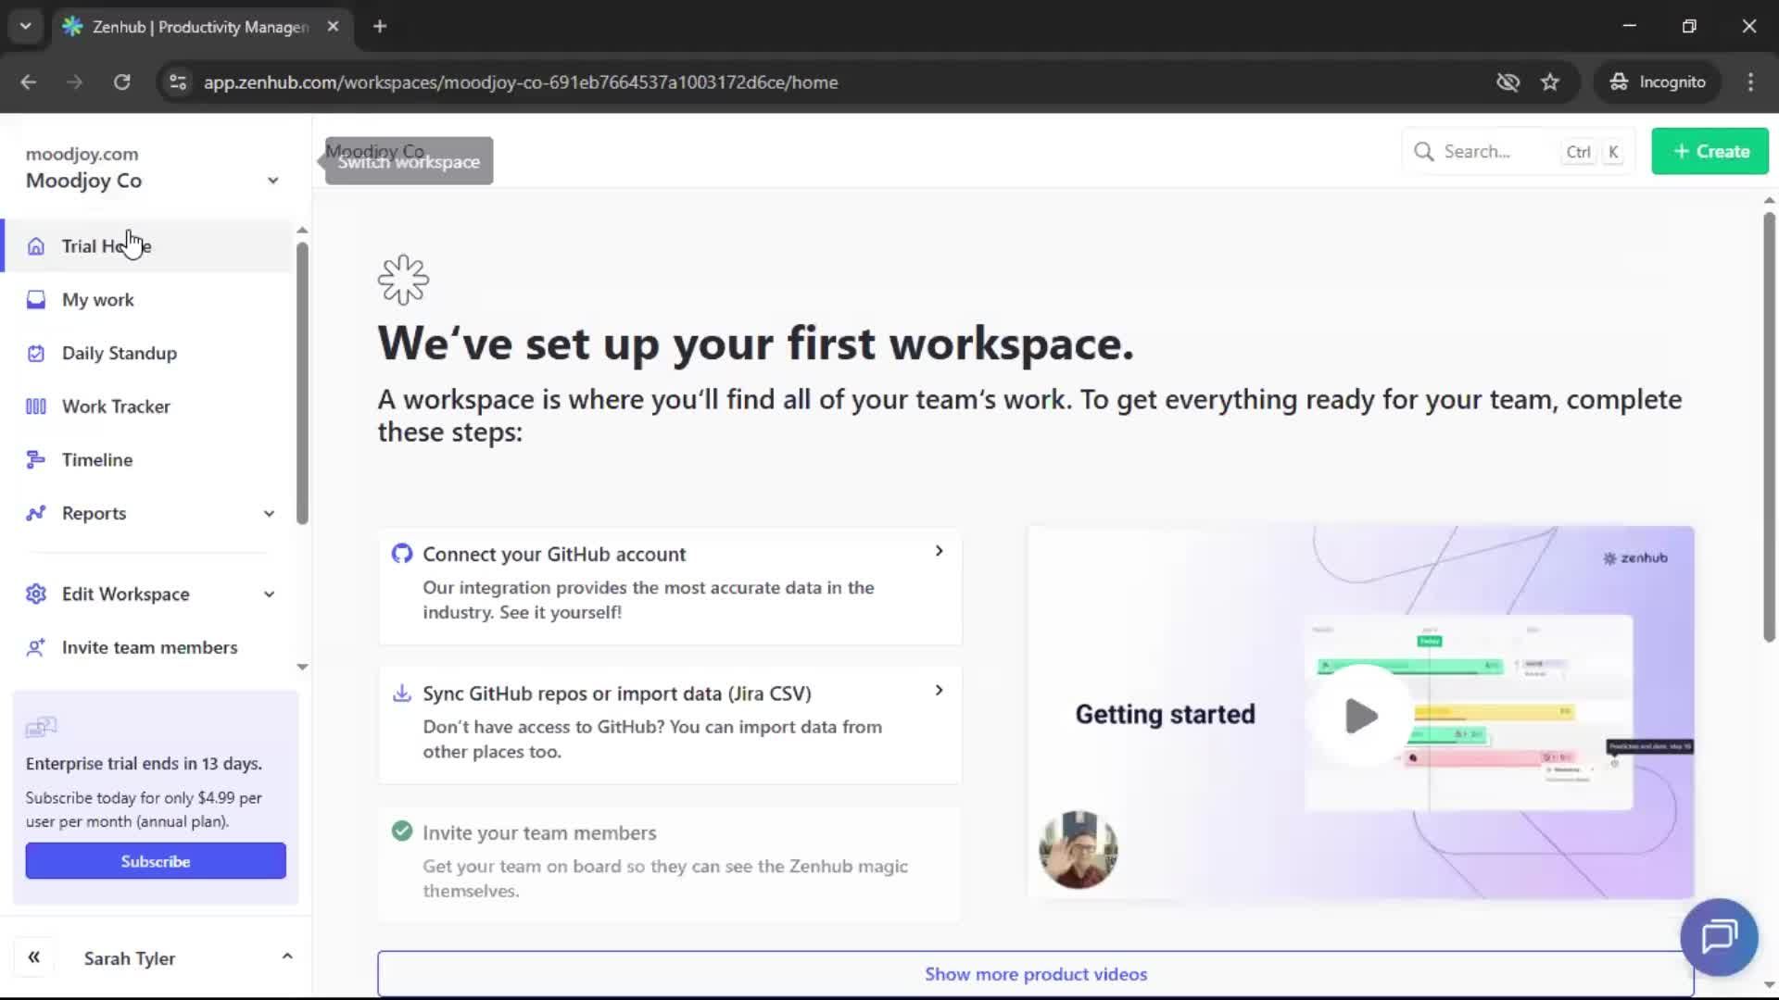Select the Trial Home icon
Image resolution: width=1779 pixels, height=1000 pixels.
(35, 245)
